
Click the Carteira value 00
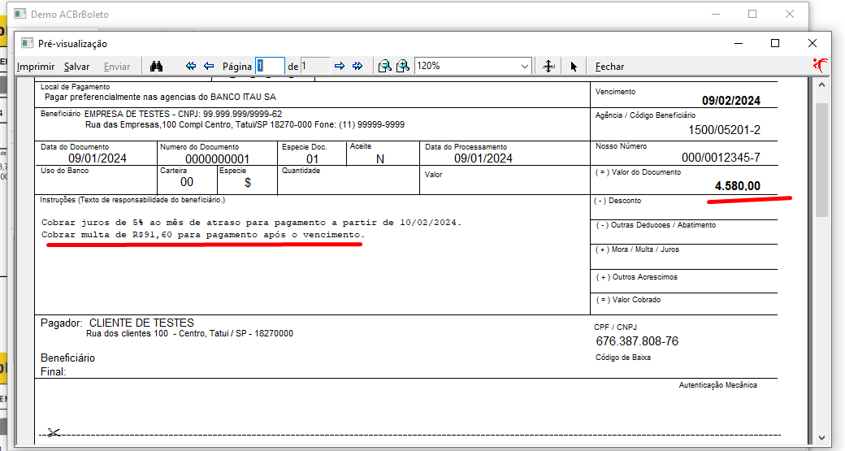pos(187,182)
